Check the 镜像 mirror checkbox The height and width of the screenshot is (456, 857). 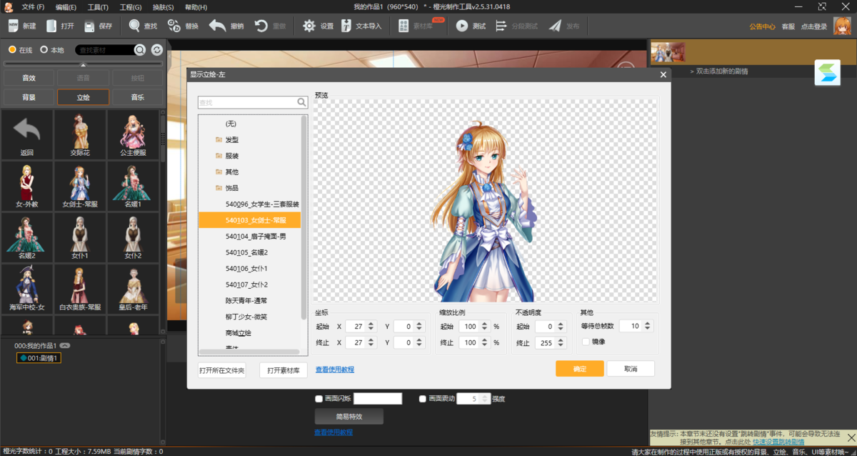coord(586,342)
